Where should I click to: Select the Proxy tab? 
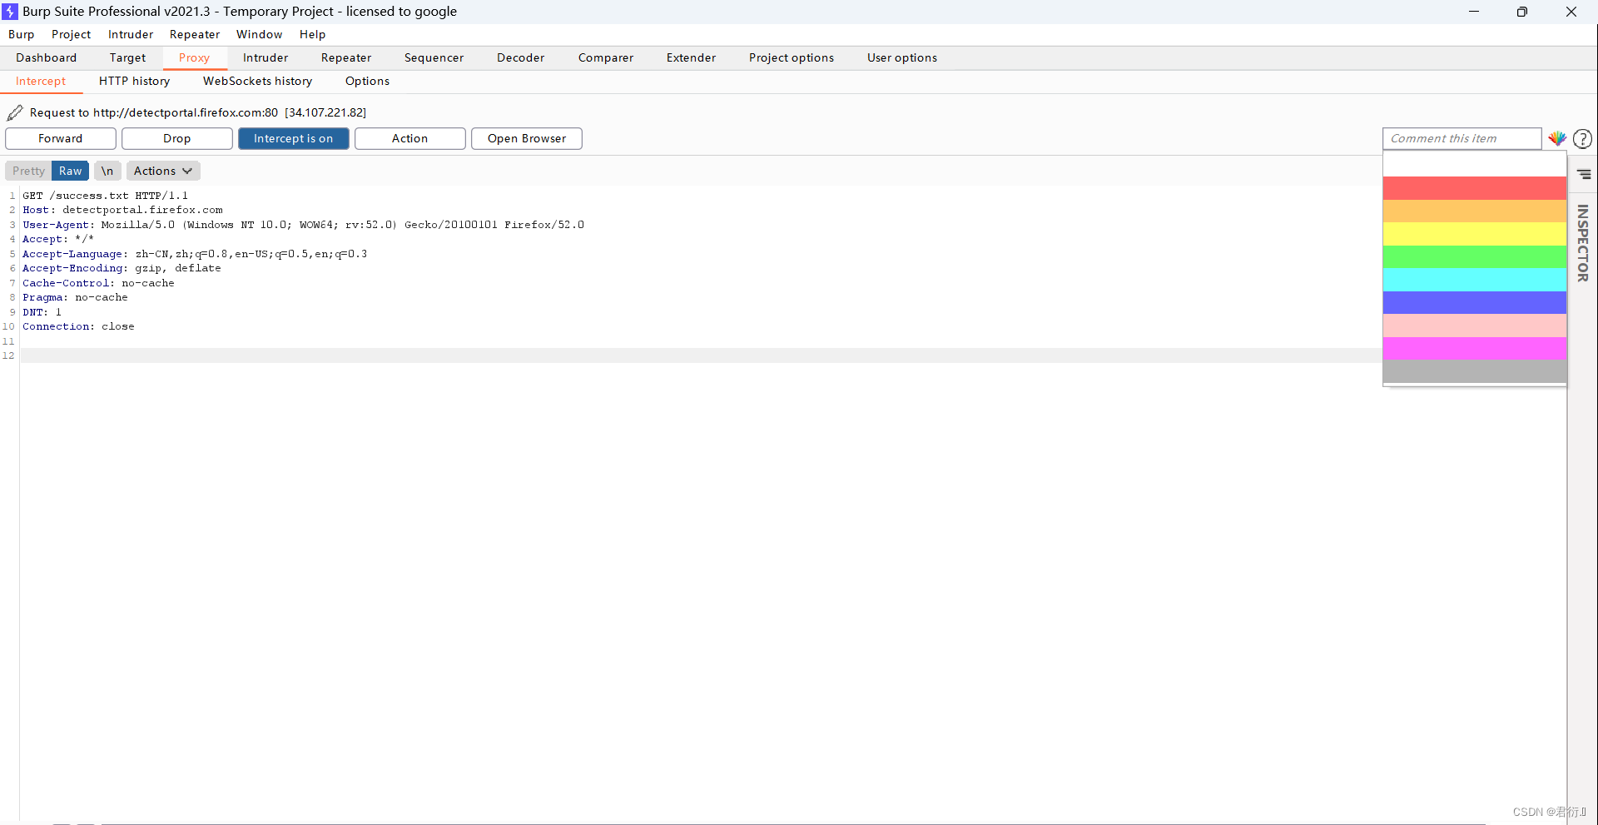194,57
